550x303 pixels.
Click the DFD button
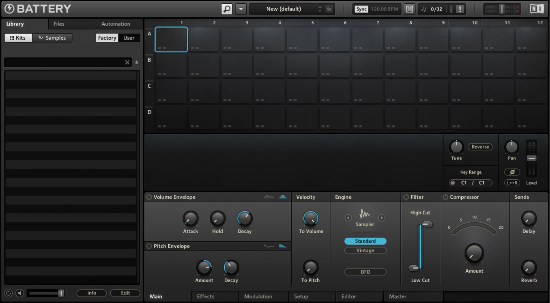365,272
